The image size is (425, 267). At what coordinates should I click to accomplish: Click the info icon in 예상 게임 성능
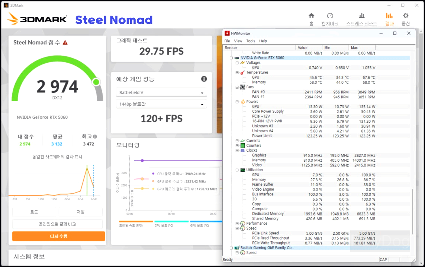(x=204, y=79)
